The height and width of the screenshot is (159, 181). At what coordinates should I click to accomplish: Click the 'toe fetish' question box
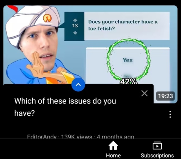click(127, 26)
